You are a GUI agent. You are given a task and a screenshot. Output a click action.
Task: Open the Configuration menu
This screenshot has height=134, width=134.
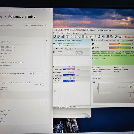[x=77, y=33]
